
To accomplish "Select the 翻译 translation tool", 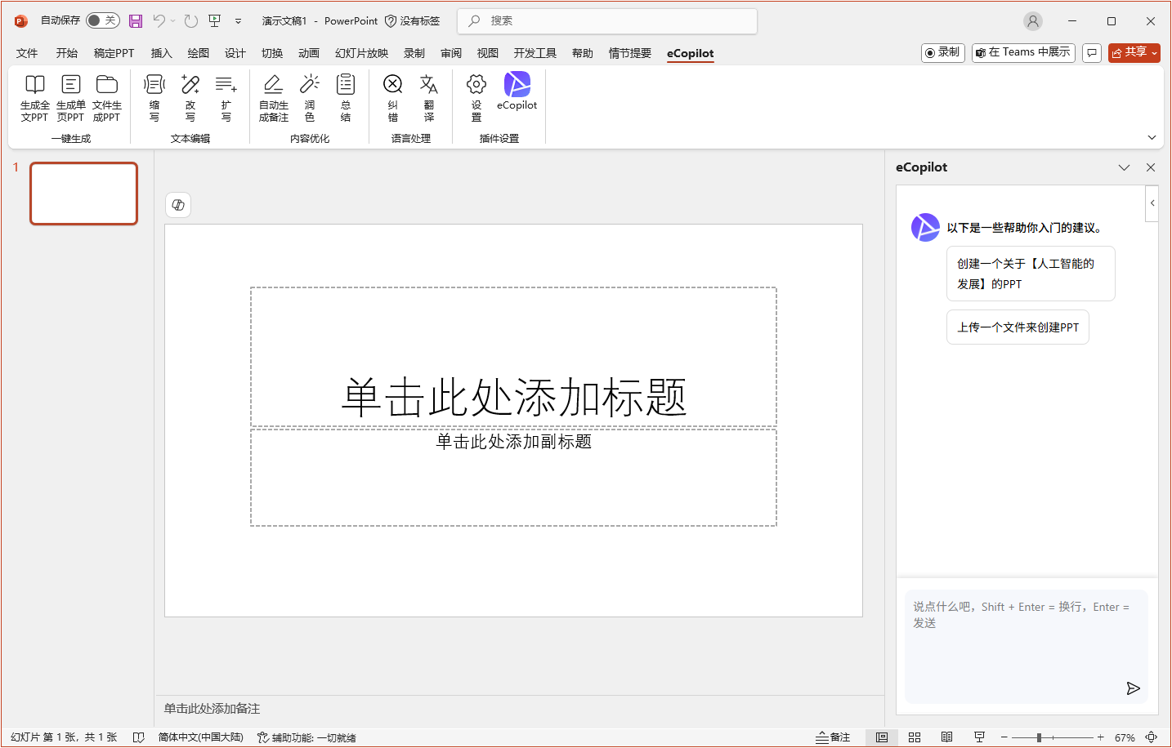I will click(x=429, y=98).
